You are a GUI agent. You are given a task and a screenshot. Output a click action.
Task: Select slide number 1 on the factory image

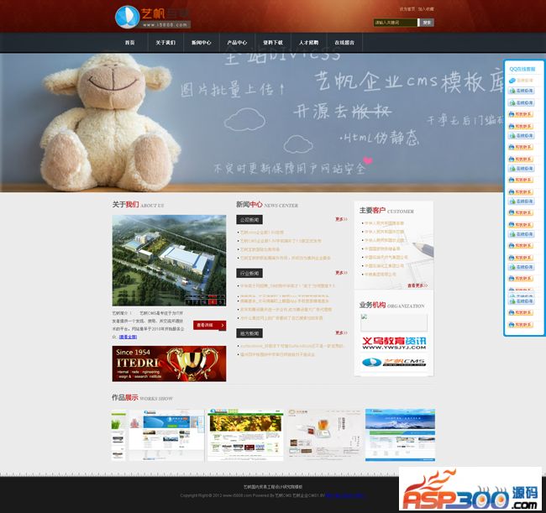click(188, 302)
